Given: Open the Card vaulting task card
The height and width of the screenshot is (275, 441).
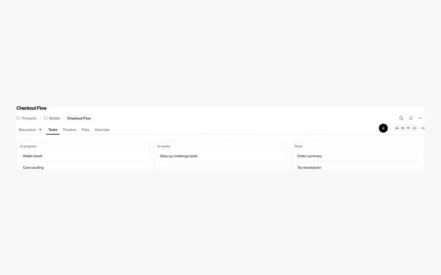Looking at the screenshot, I should 84,167.
